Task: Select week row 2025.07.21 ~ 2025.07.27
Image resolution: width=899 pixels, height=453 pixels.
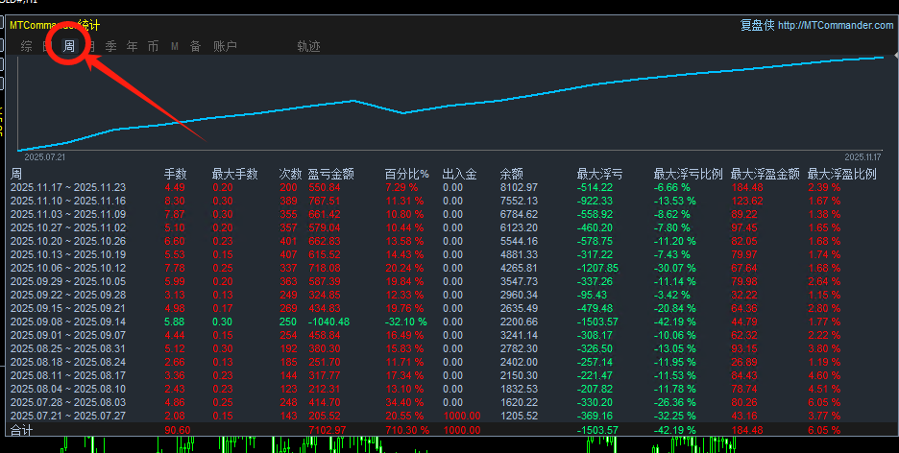Action: [x=449, y=417]
